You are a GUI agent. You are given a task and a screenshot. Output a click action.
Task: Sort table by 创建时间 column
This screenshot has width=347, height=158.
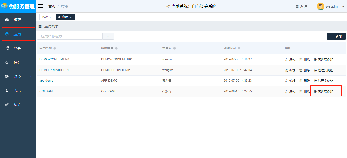click(x=239, y=48)
